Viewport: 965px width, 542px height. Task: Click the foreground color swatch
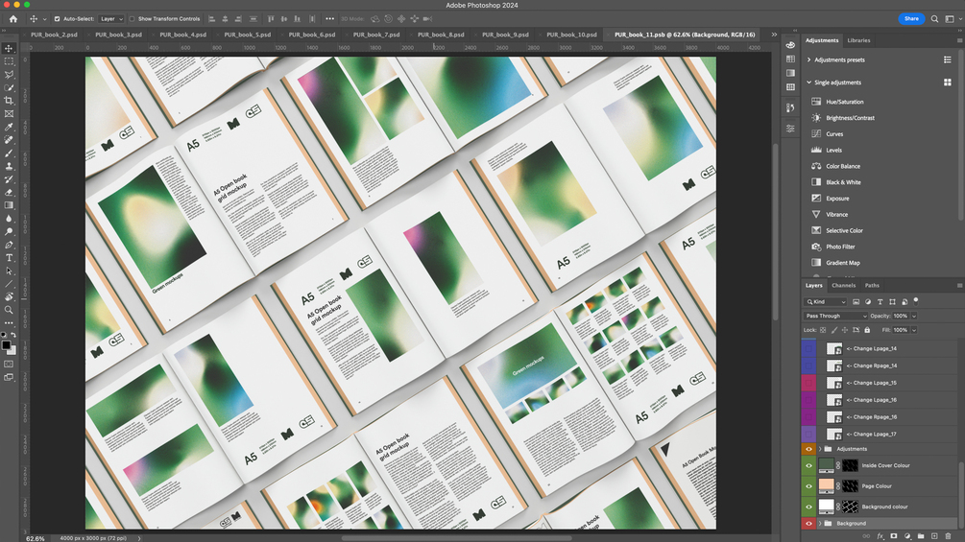click(6, 345)
